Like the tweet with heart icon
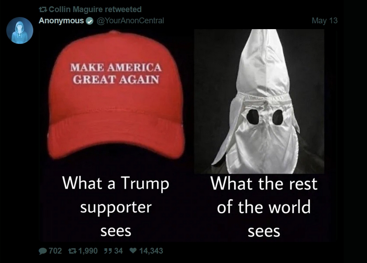 coord(133,250)
